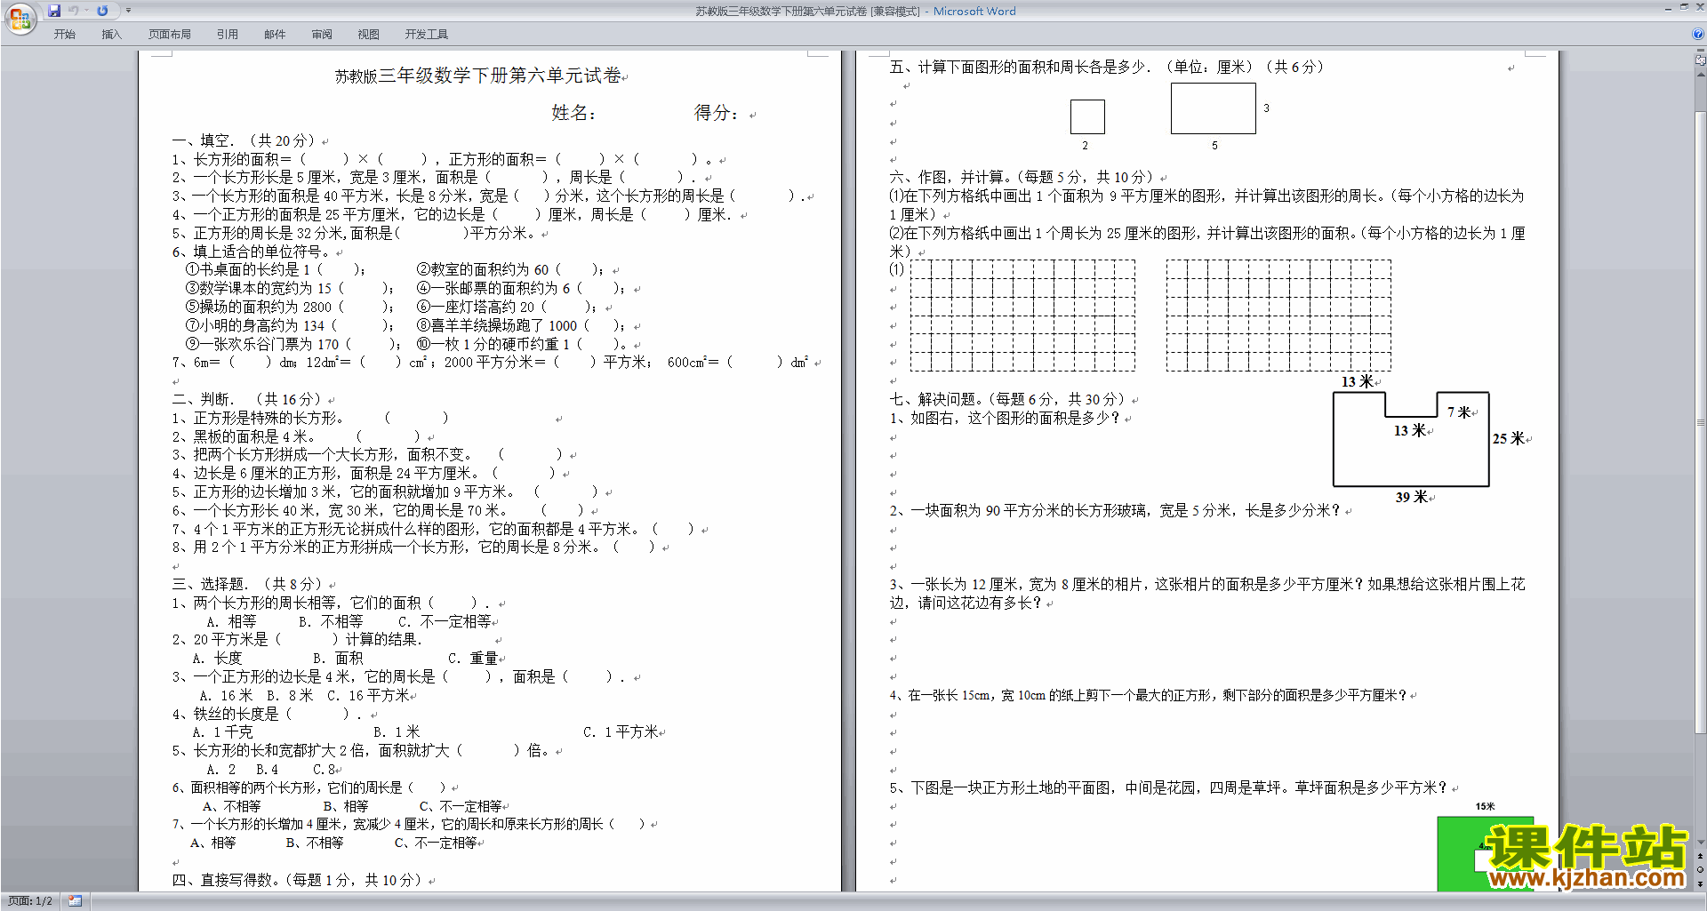Click question 下图是一块正方形土地的平面图
1707x911 pixels.
(x=1169, y=787)
